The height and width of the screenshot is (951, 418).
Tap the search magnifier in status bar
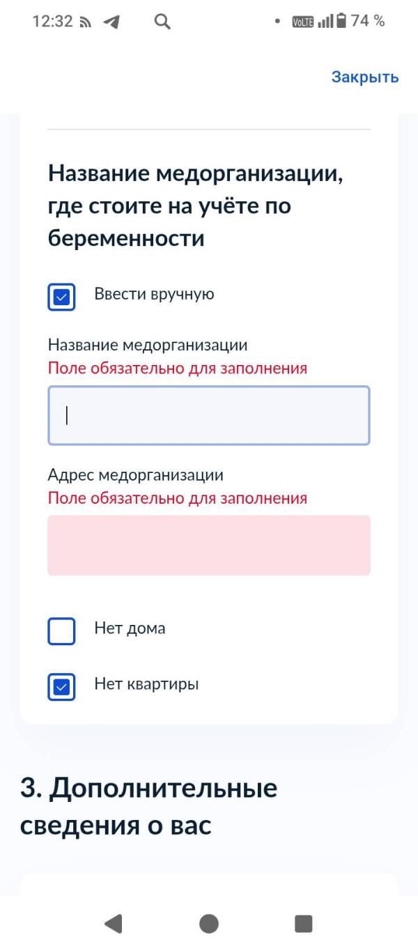point(162,22)
